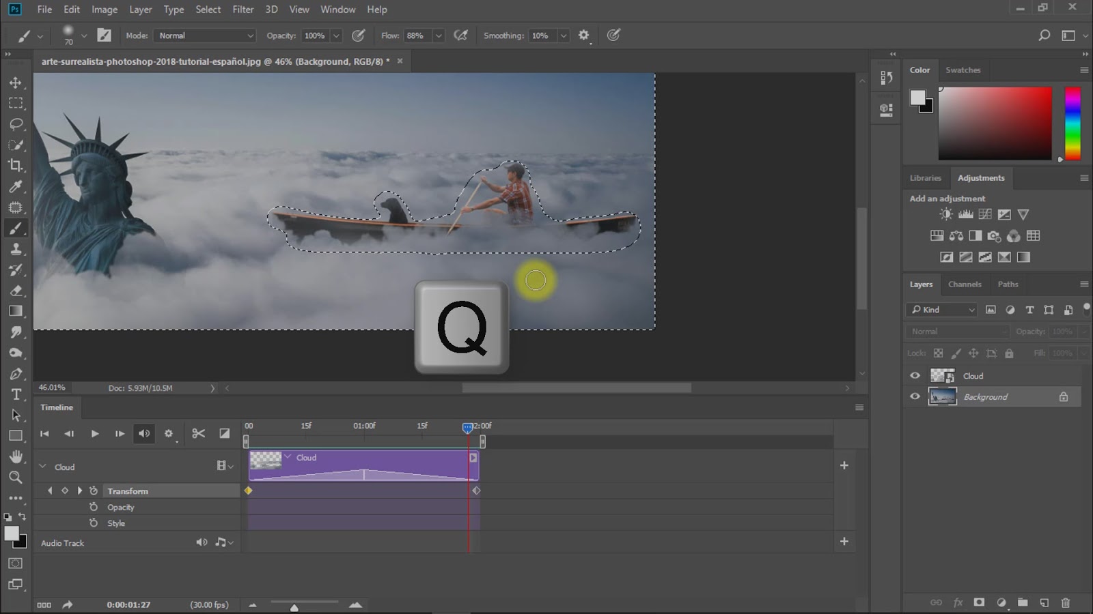Switch to the Swatches panel tab

tap(963, 70)
